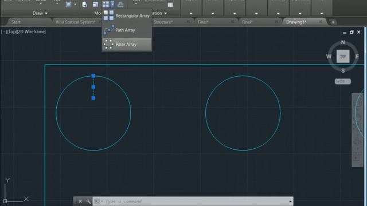Screen dimensions: 367x206
Task: Expand command line history arrow
Action: (290, 201)
